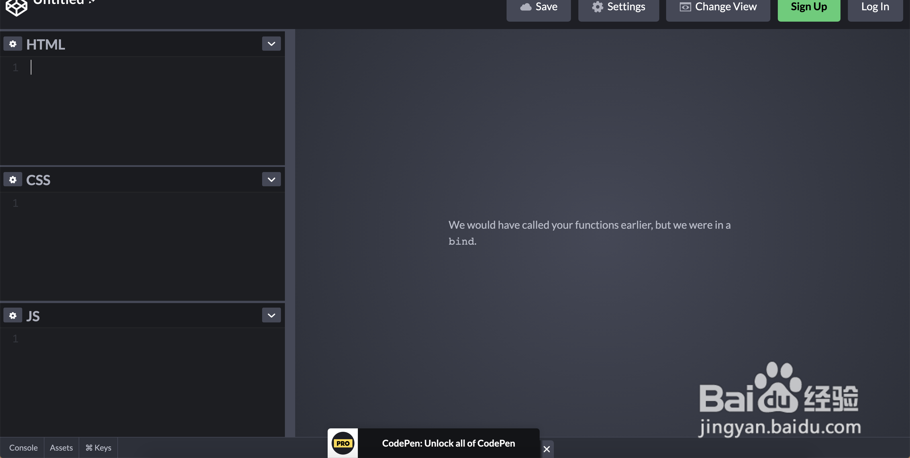910x458 pixels.
Task: Click the HTML panel title
Action: 46,44
